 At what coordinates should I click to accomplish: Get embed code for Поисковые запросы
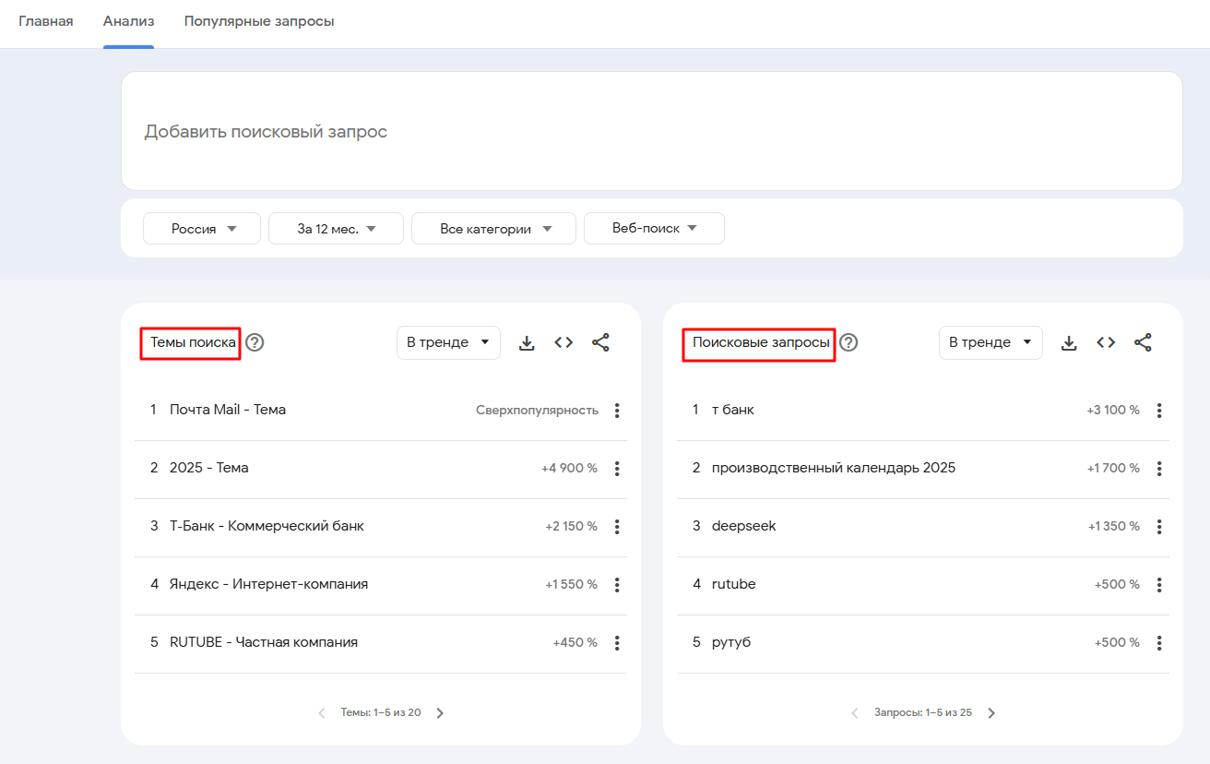[x=1106, y=342]
